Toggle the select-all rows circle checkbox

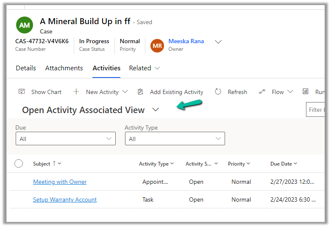click(19, 163)
